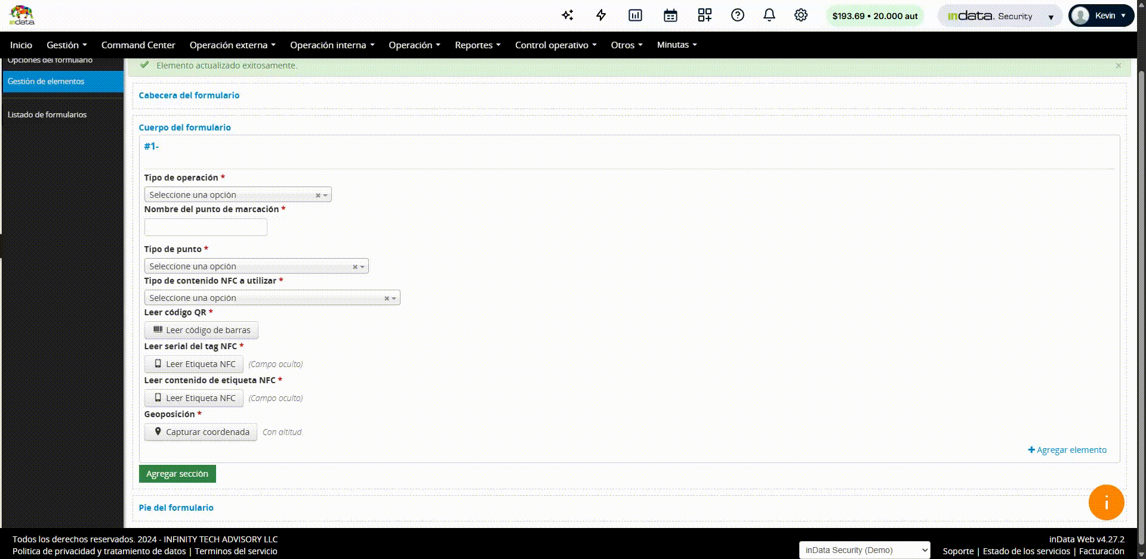Viewport: 1146px width, 559px height.
Task: Expand the Tipo de punto dropdown
Action: [x=256, y=266]
